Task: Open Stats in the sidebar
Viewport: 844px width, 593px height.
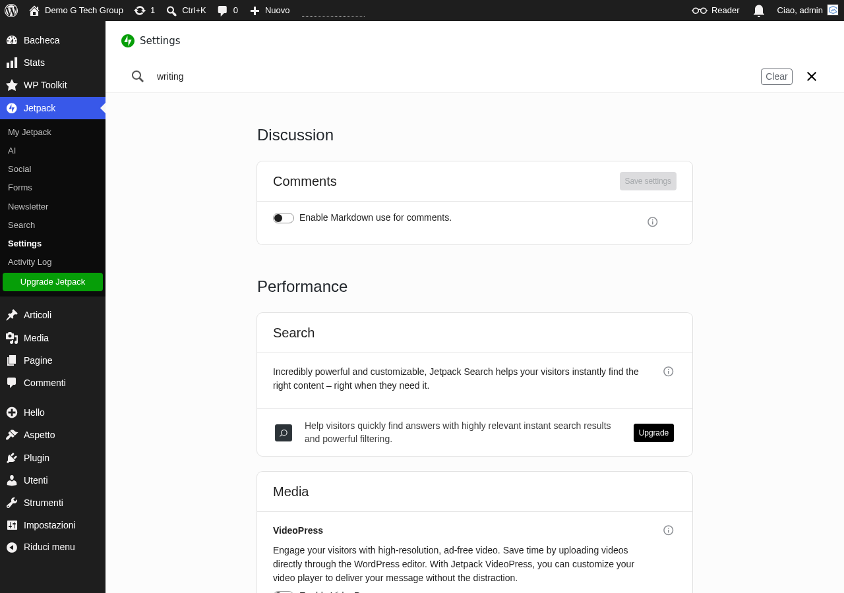Action: click(x=53, y=63)
